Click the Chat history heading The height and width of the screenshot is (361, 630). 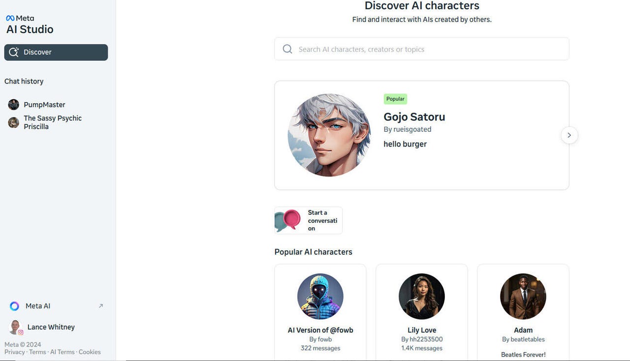point(24,81)
